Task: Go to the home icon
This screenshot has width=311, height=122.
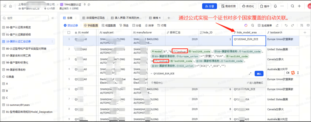Action: [10, 6]
